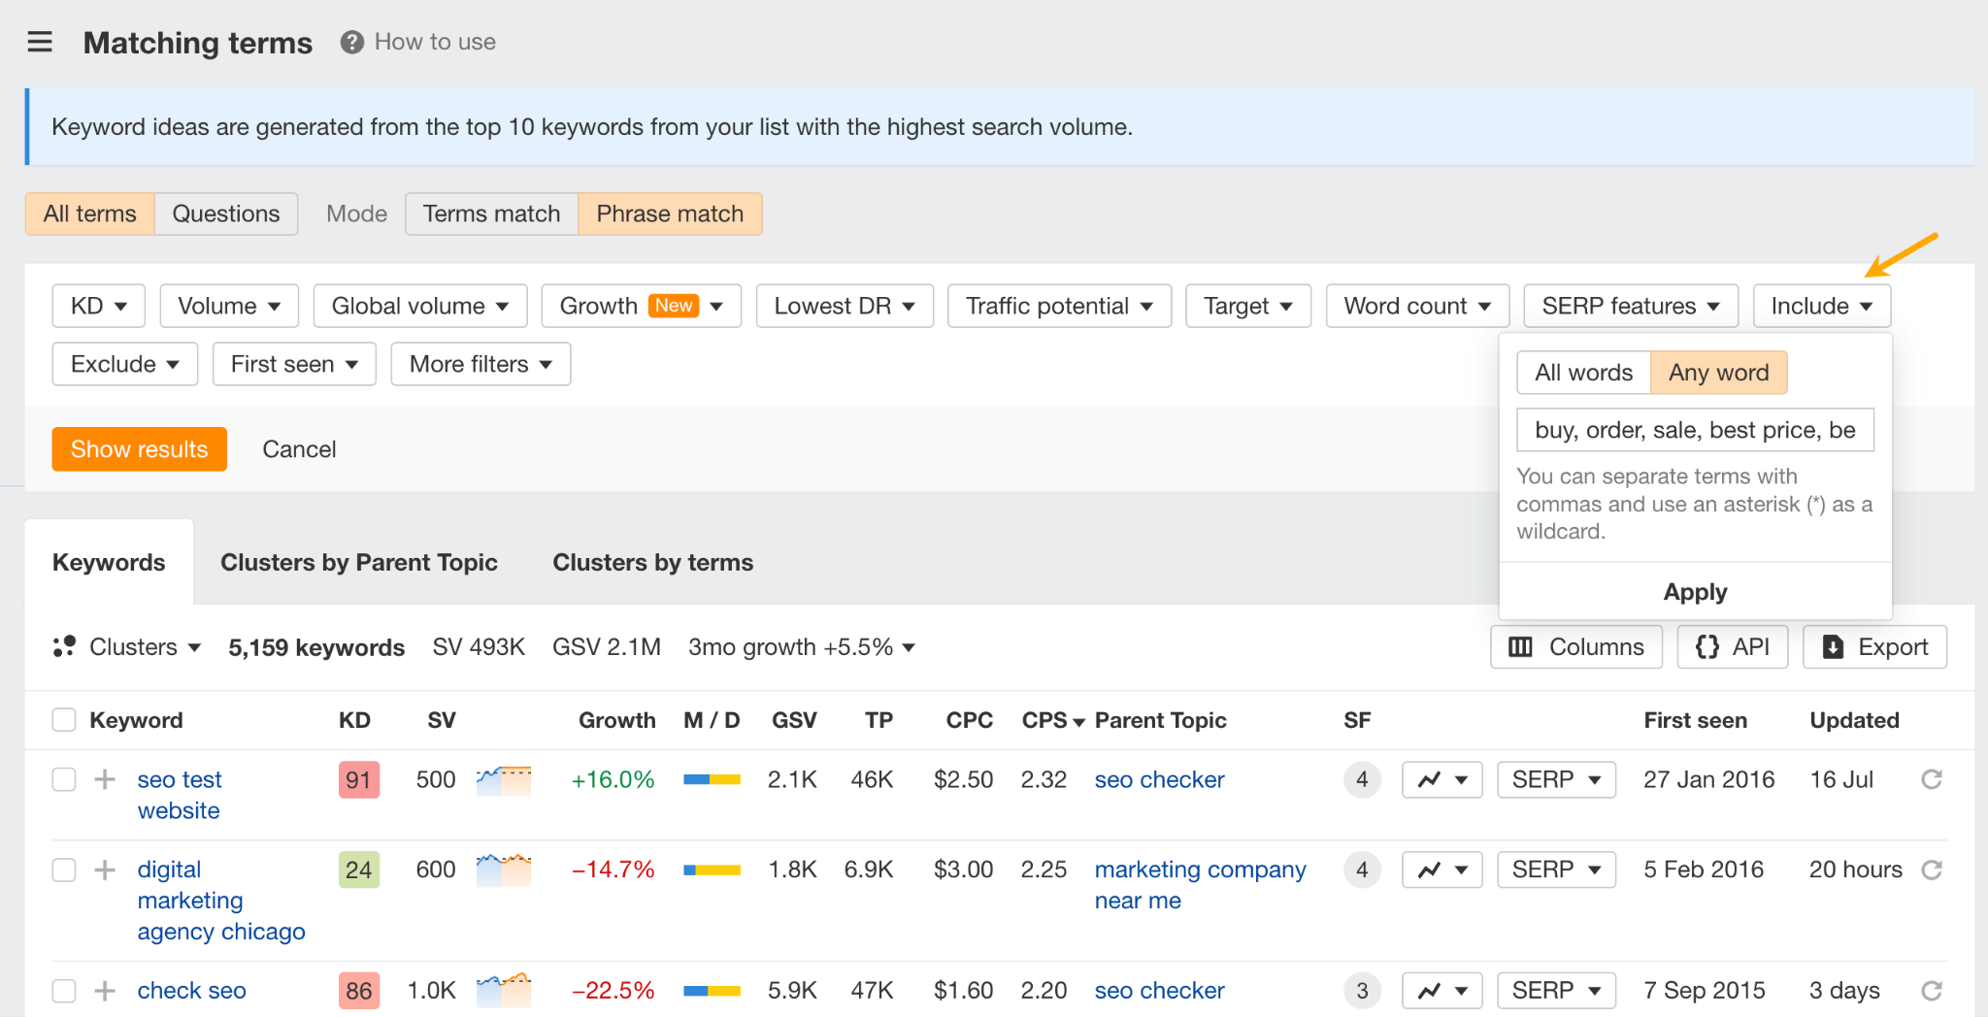Check the box for digital marketing agency chicago
This screenshot has width=1988, height=1017.
[64, 869]
